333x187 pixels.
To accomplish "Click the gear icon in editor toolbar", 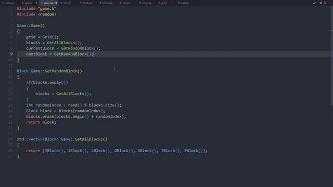I will click(321, 3).
